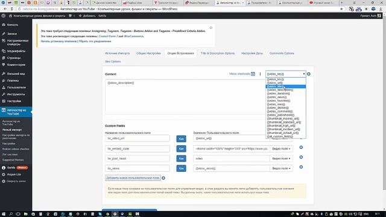Open Windows taskbar search

click(x=11, y=214)
